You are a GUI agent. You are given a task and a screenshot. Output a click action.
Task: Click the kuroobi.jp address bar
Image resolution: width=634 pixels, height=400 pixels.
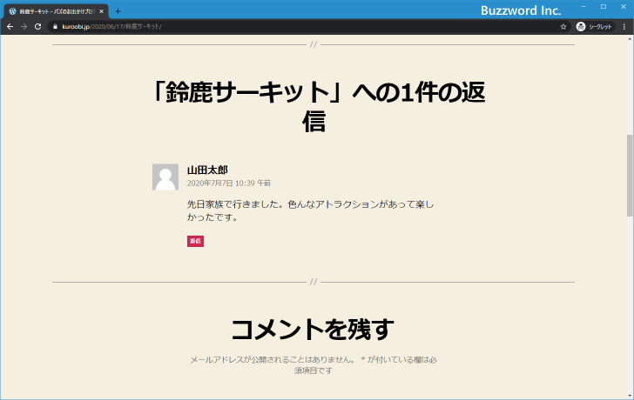[x=307, y=27]
